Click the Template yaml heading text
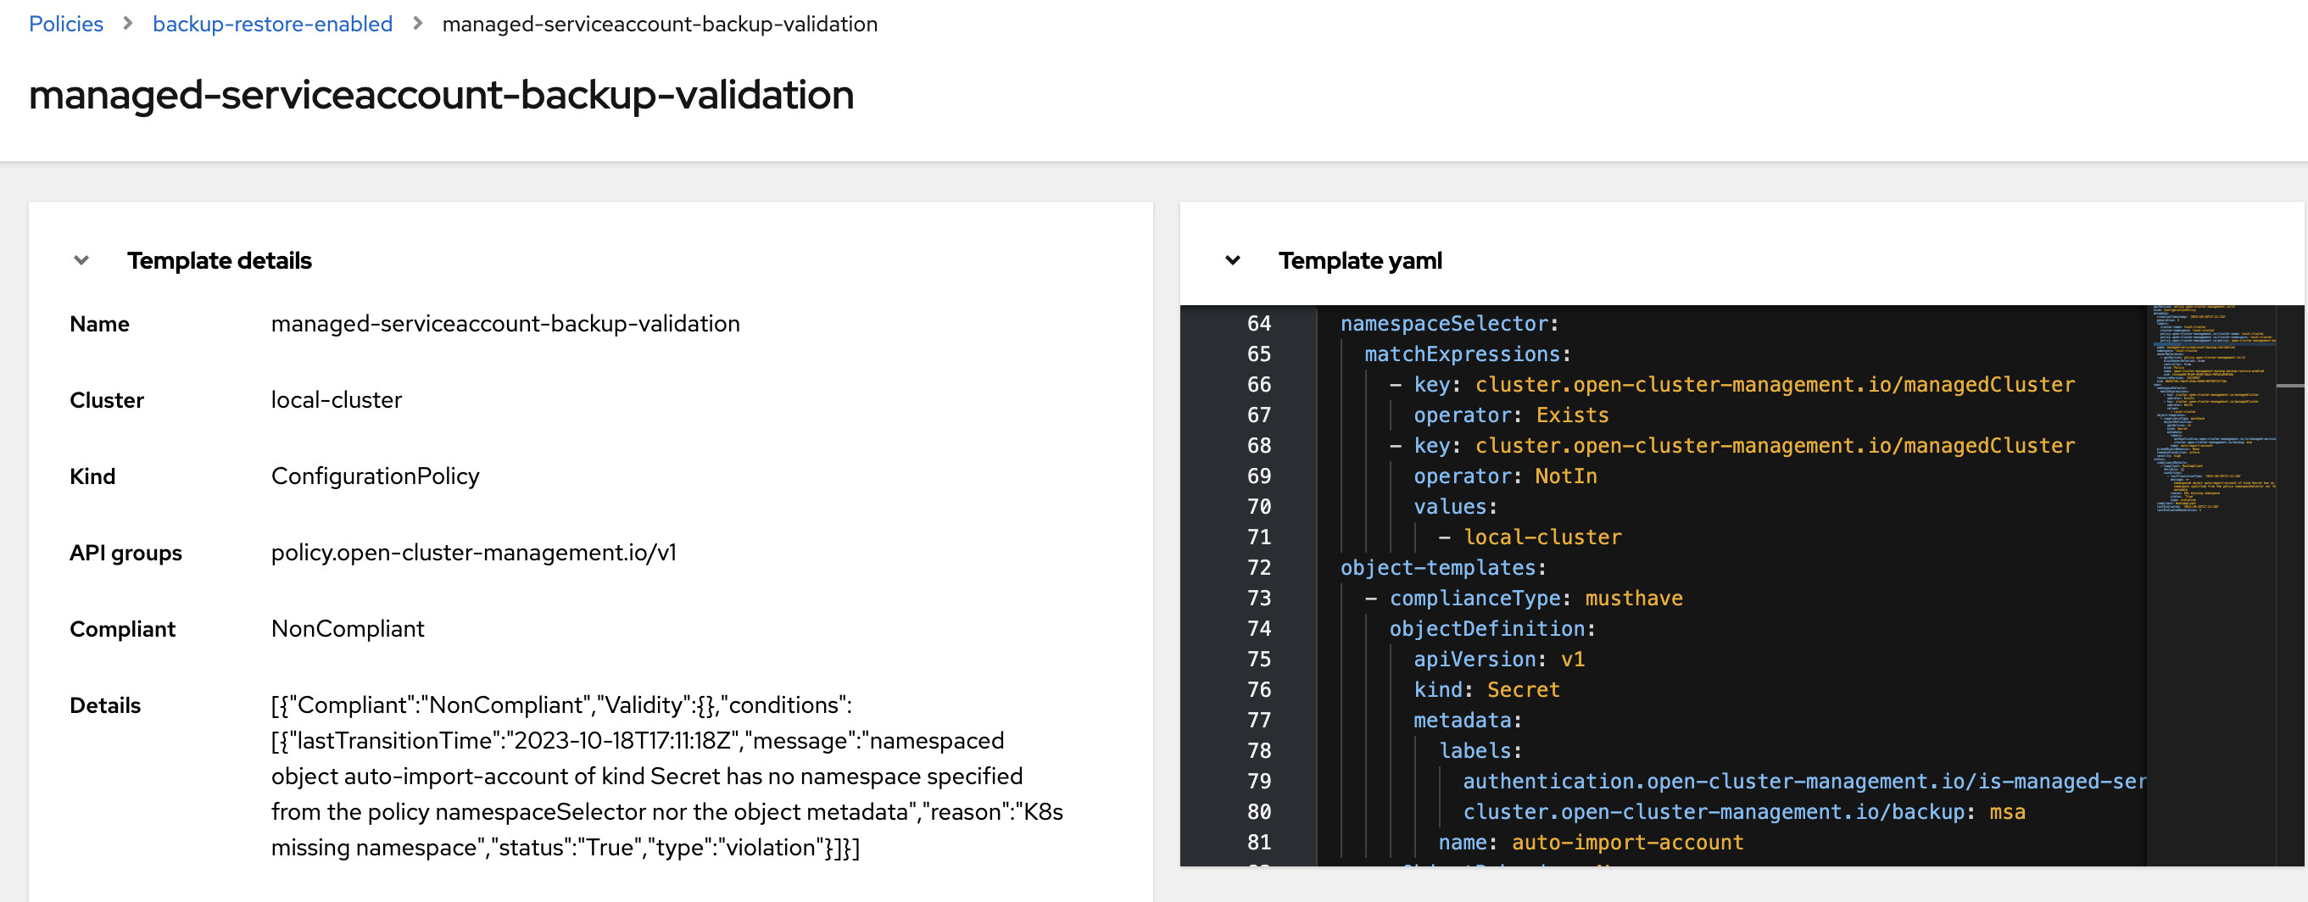Viewport: 2308px width, 902px height. (1359, 260)
